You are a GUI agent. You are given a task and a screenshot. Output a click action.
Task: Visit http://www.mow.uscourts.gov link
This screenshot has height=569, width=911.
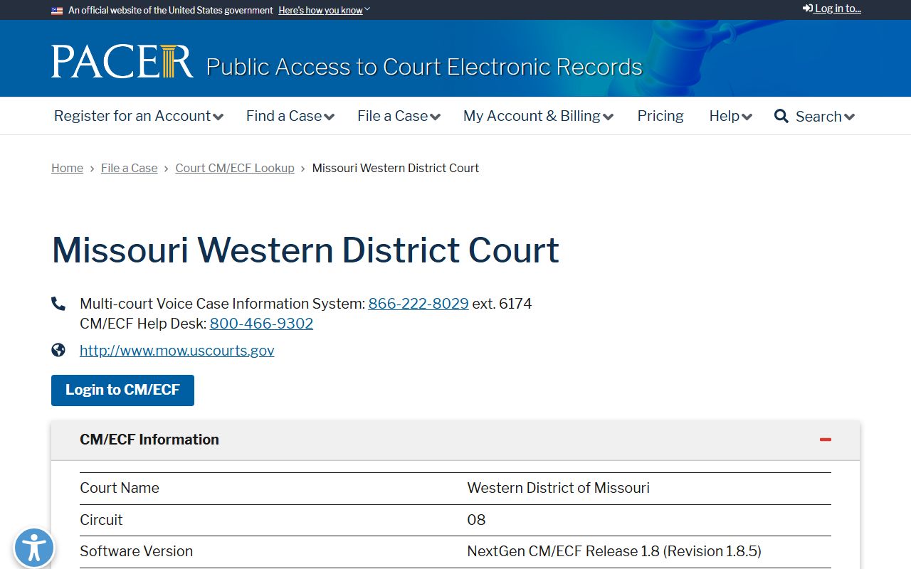[x=177, y=351]
